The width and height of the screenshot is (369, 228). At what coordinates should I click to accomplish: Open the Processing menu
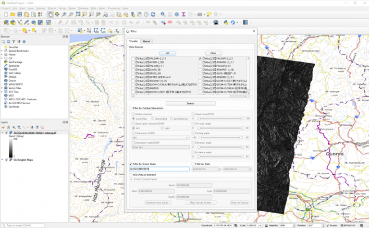click(x=114, y=8)
